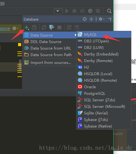The image size is (136, 154).
Task: Open the Search Everywhere magnifier
Action: (109, 11)
